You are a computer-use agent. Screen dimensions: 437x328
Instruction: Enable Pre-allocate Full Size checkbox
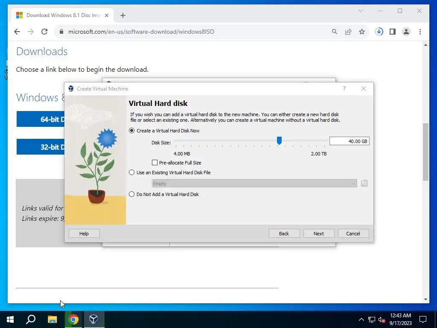pos(154,162)
